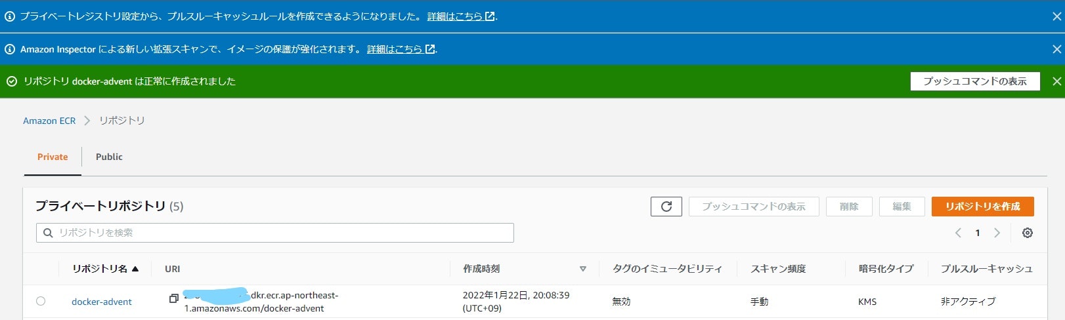The height and width of the screenshot is (320, 1065).
Task: Switch to the Public tab
Action: [109, 157]
